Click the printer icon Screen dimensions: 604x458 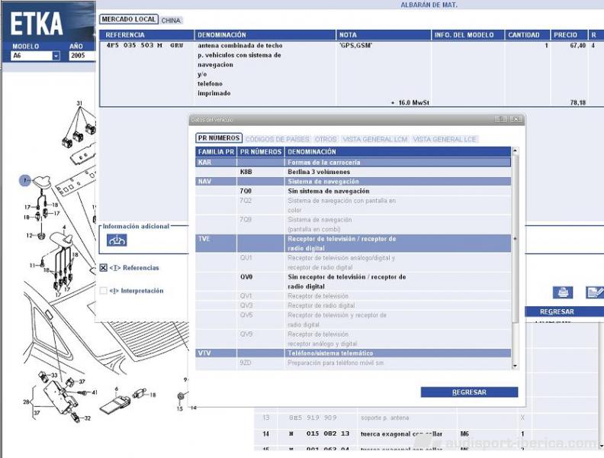pyautogui.click(x=563, y=292)
